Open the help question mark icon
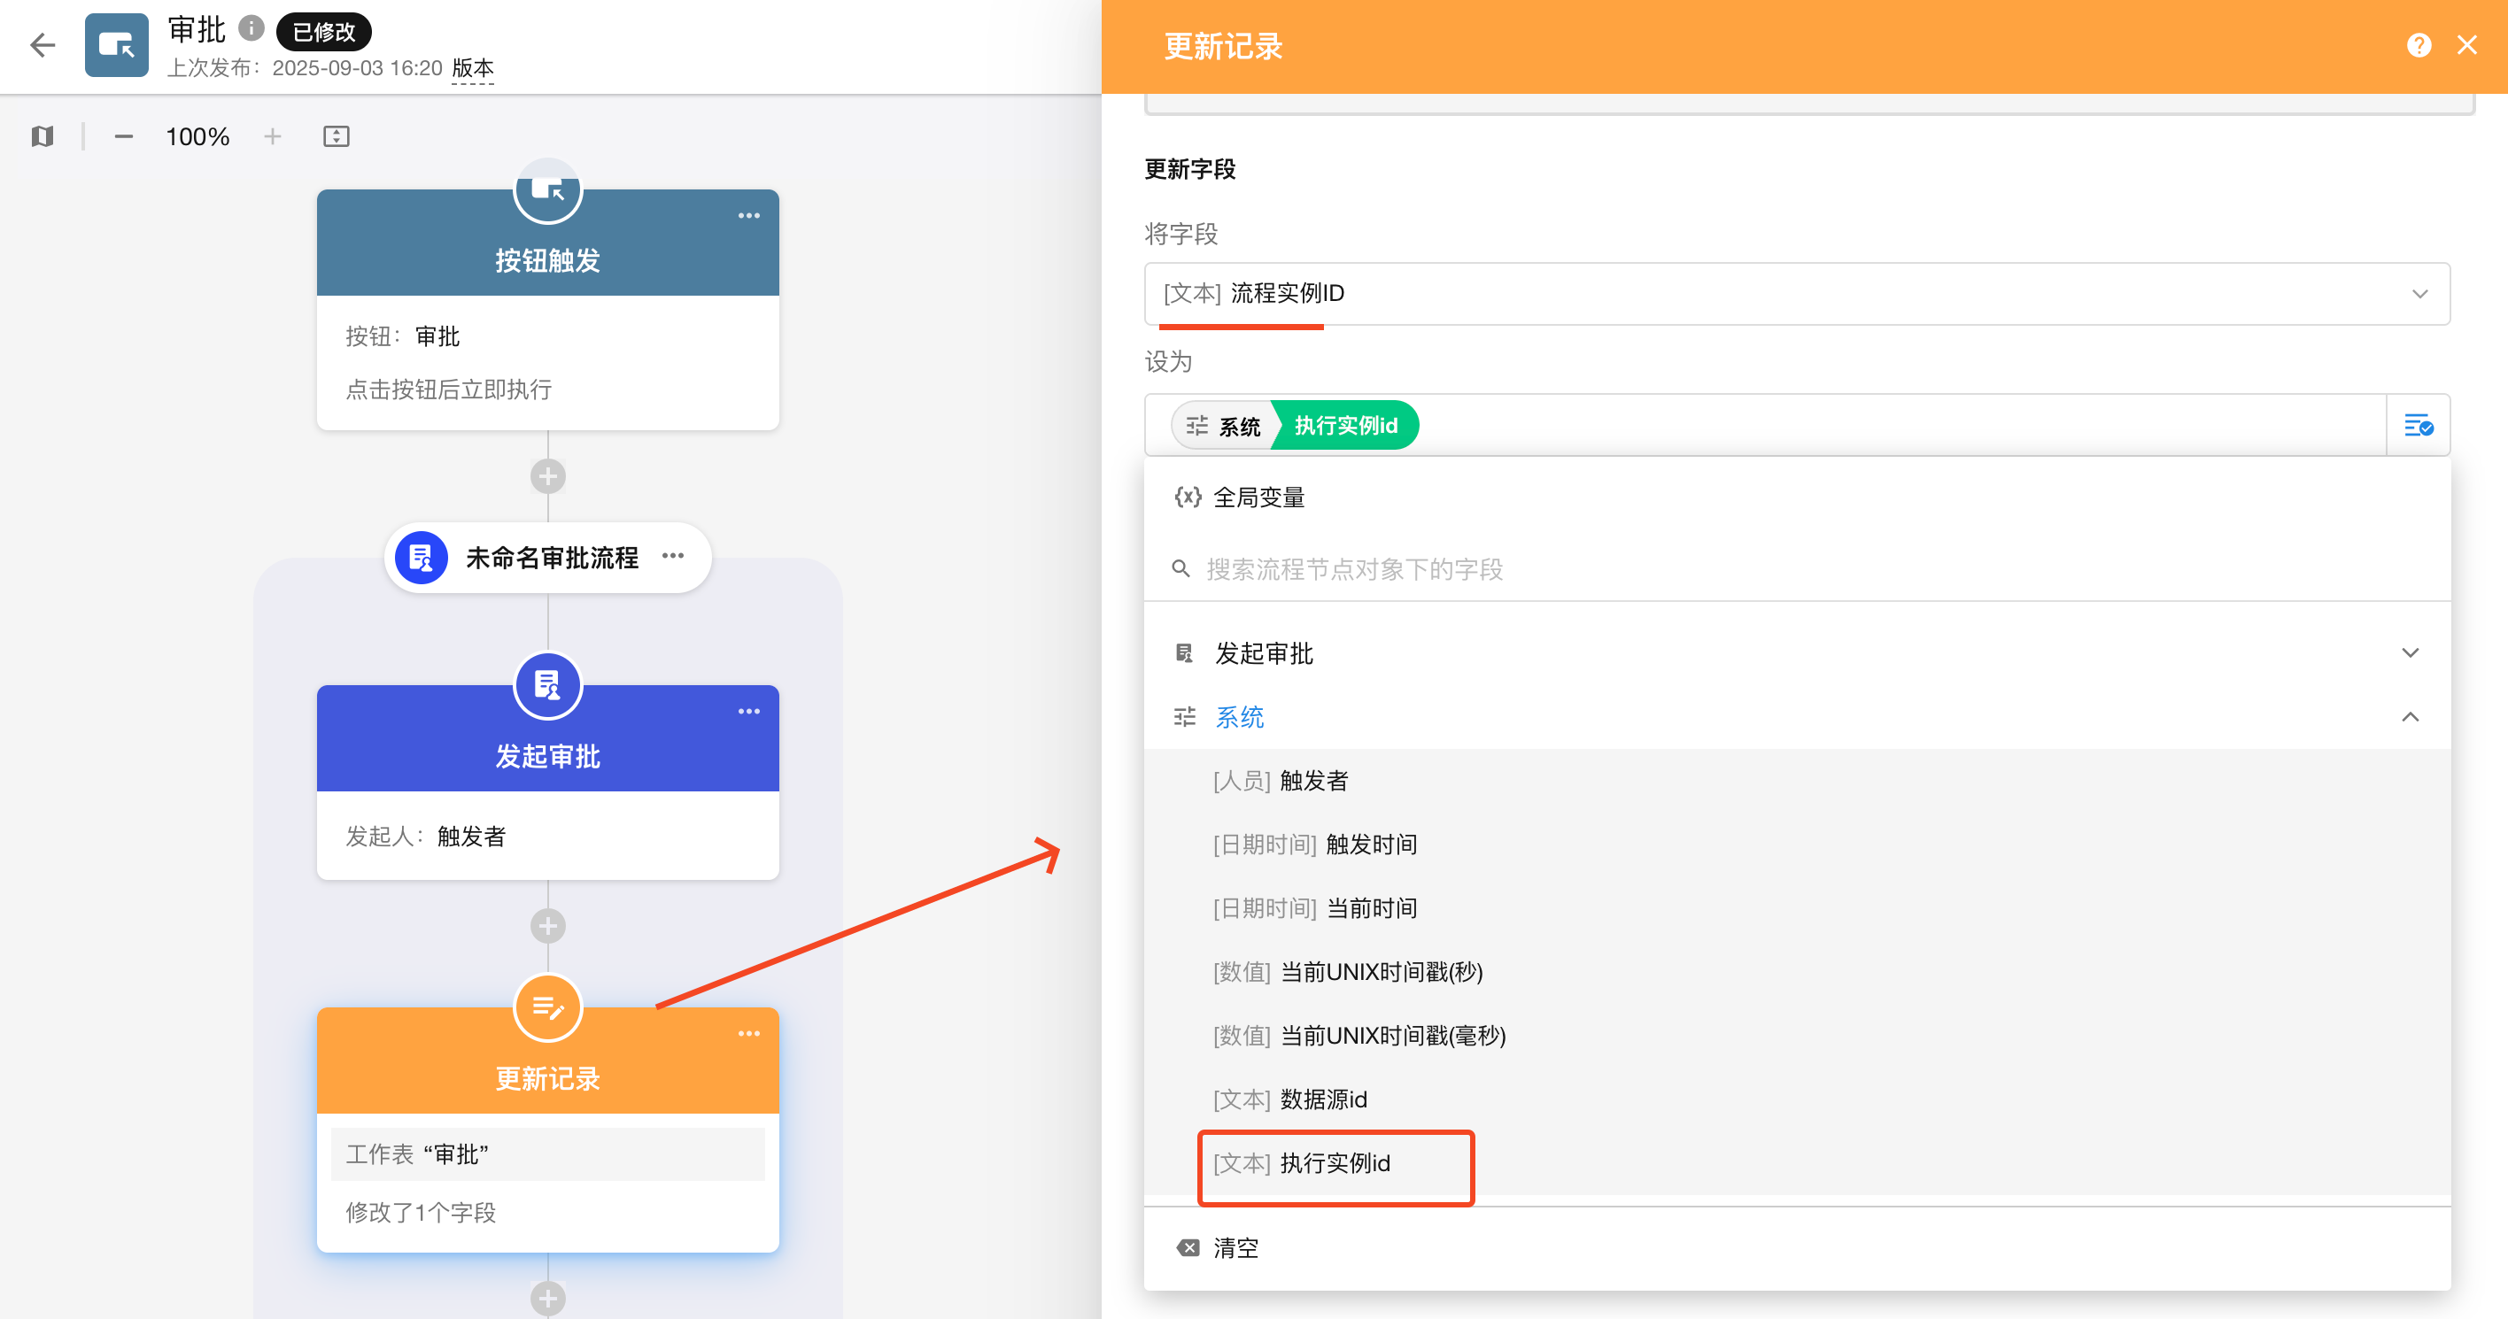 [x=2419, y=46]
